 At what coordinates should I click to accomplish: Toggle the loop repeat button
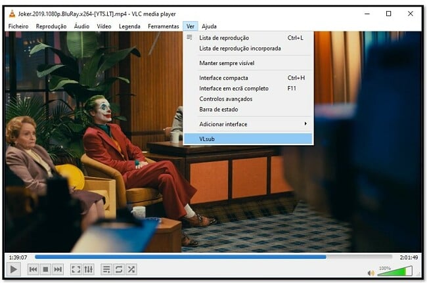click(119, 269)
